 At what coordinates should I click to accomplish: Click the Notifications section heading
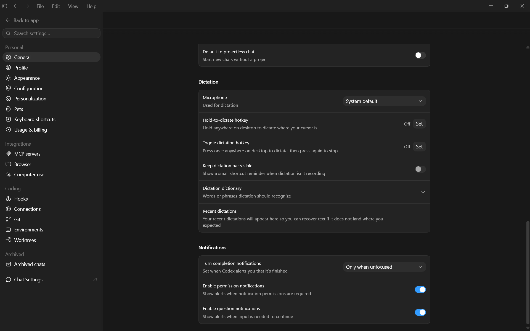212,248
